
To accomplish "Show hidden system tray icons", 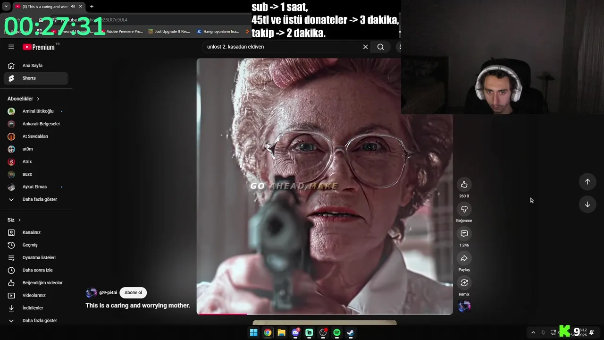I will 533,332.
